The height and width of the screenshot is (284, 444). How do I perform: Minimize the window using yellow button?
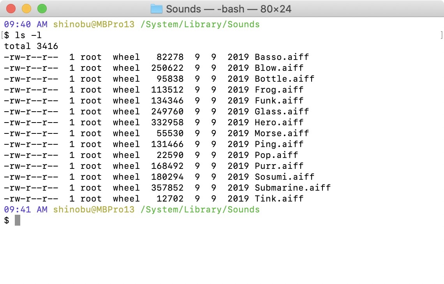pos(26,9)
